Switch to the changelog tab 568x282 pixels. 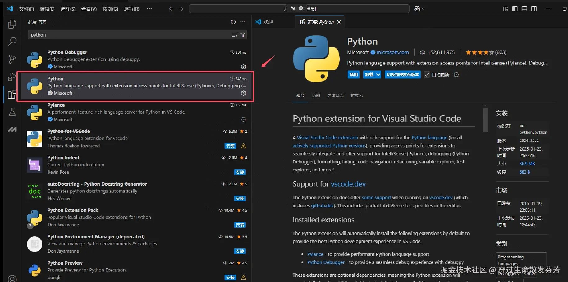tap(335, 95)
